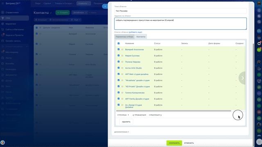Uncheck the Валерий Аполлонов row checkbox

click(x=118, y=49)
